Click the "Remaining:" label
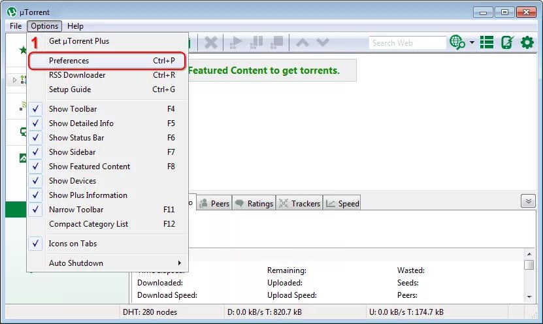Image resolution: width=543 pixels, height=324 pixels. tap(287, 270)
